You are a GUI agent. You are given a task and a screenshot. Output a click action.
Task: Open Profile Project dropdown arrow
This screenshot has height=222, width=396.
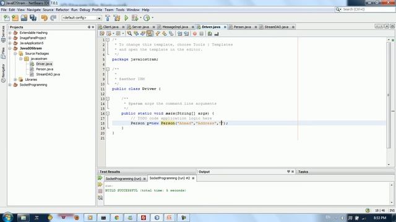(x=152, y=18)
